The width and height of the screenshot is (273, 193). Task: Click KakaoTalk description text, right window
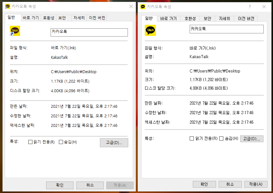(199, 57)
